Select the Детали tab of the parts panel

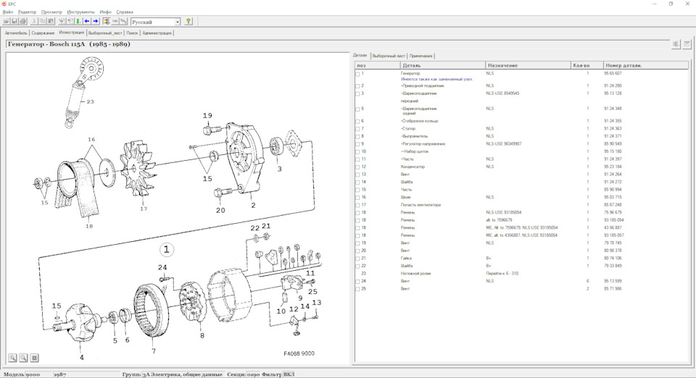coord(360,55)
